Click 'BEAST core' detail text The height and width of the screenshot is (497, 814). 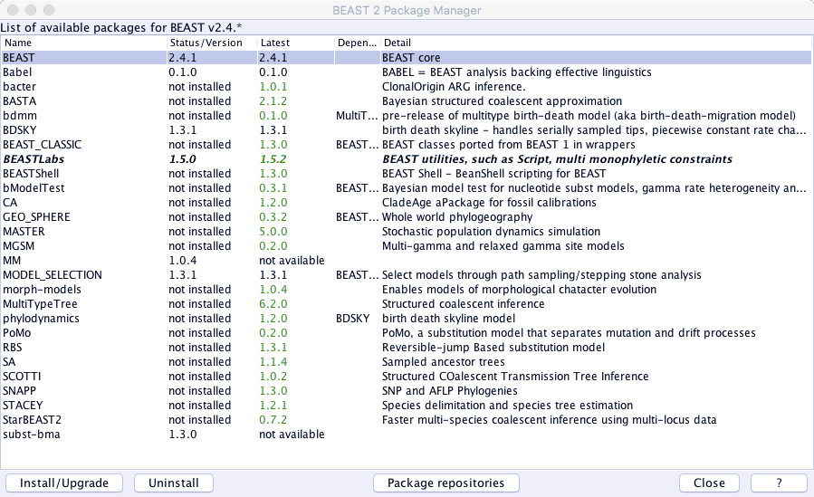(411, 58)
